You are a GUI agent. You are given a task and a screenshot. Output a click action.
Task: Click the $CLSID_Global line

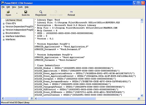pos(74,68)
